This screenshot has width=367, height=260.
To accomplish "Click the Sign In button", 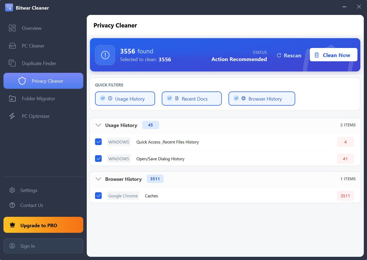I will pos(43,246).
